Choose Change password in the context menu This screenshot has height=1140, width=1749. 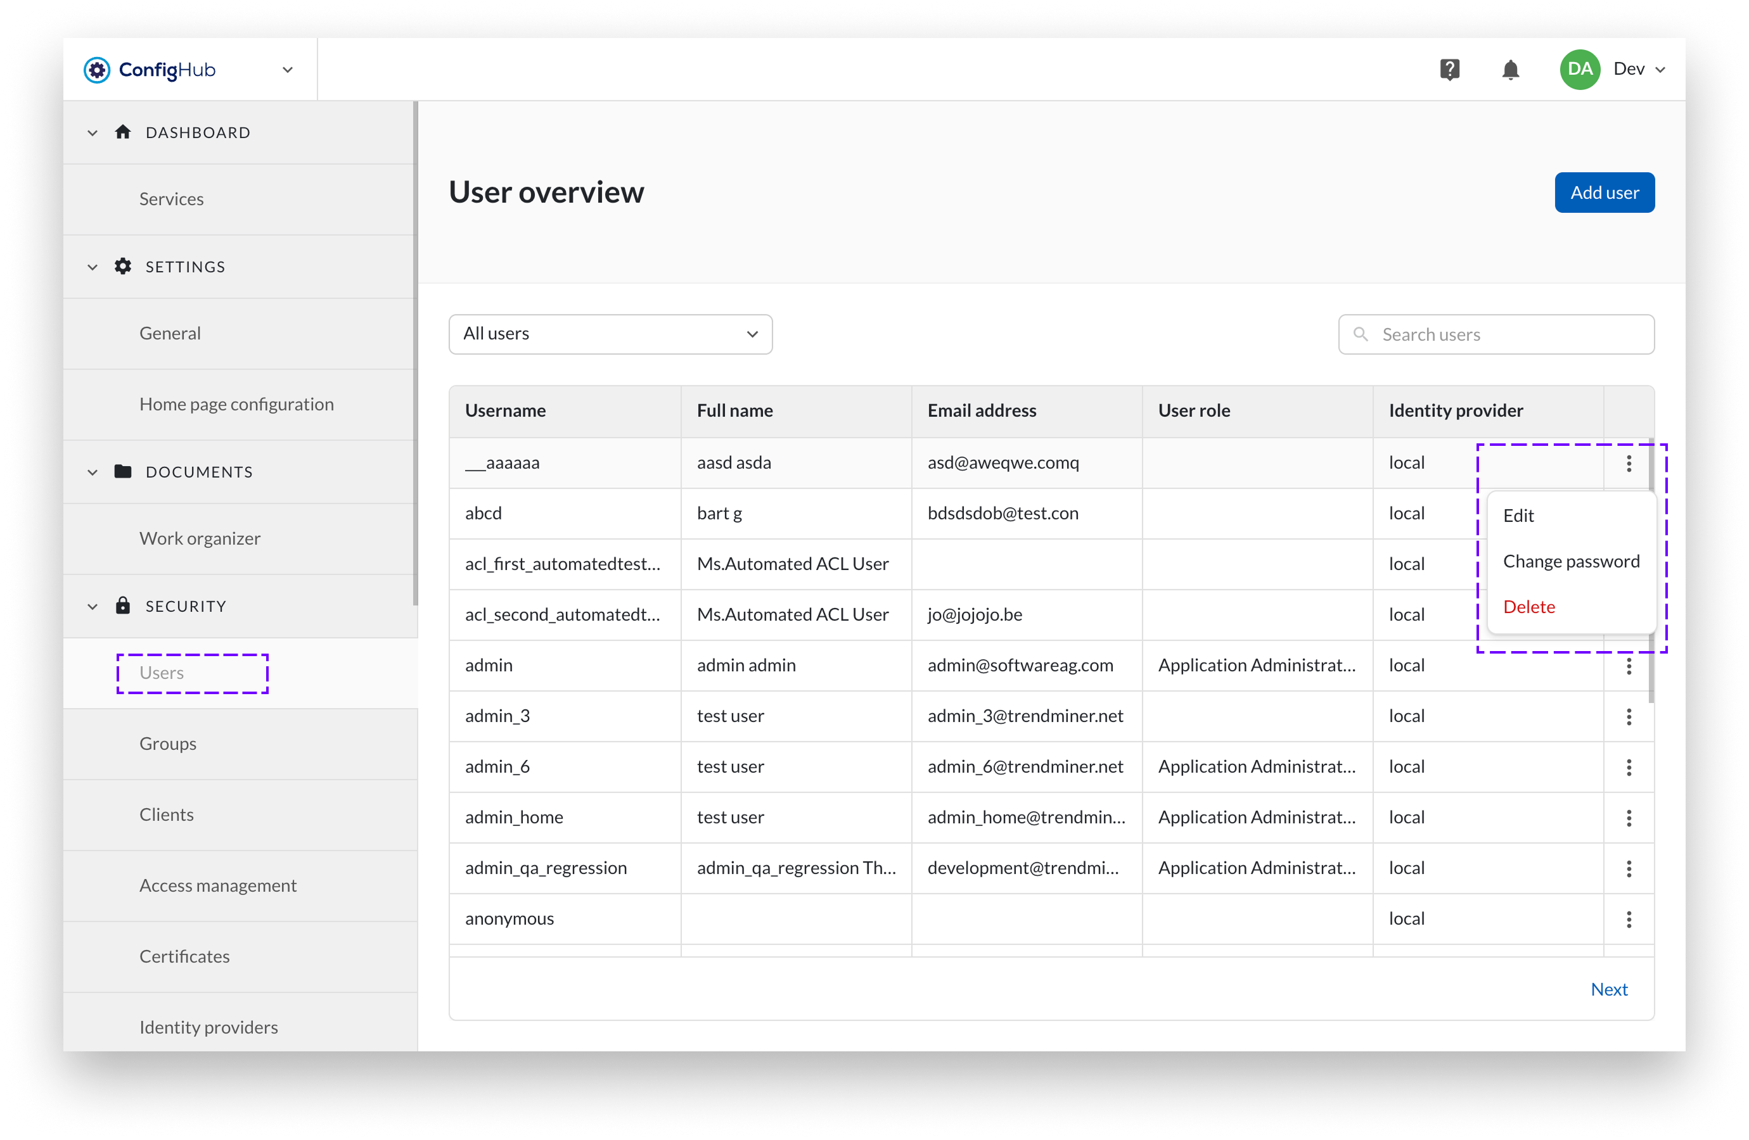coord(1571,561)
